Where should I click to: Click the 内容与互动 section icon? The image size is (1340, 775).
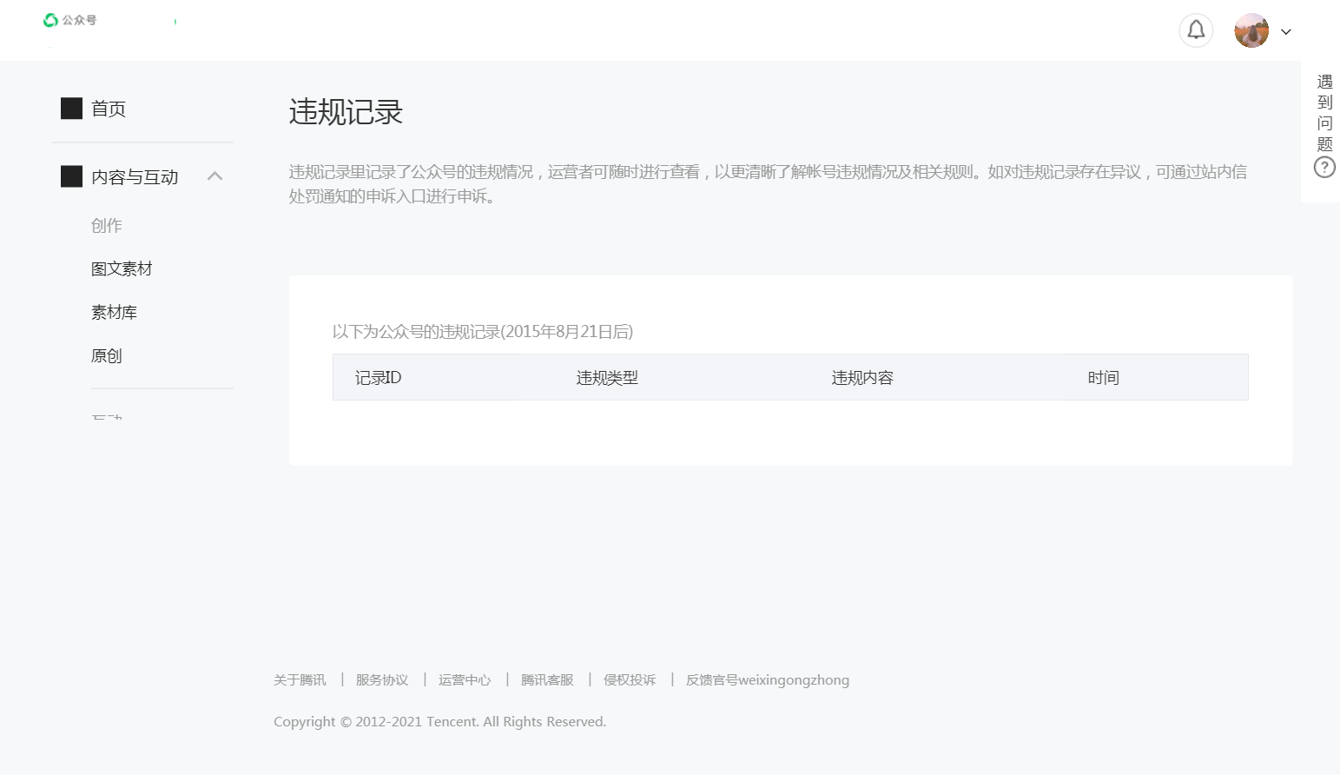[x=71, y=177]
